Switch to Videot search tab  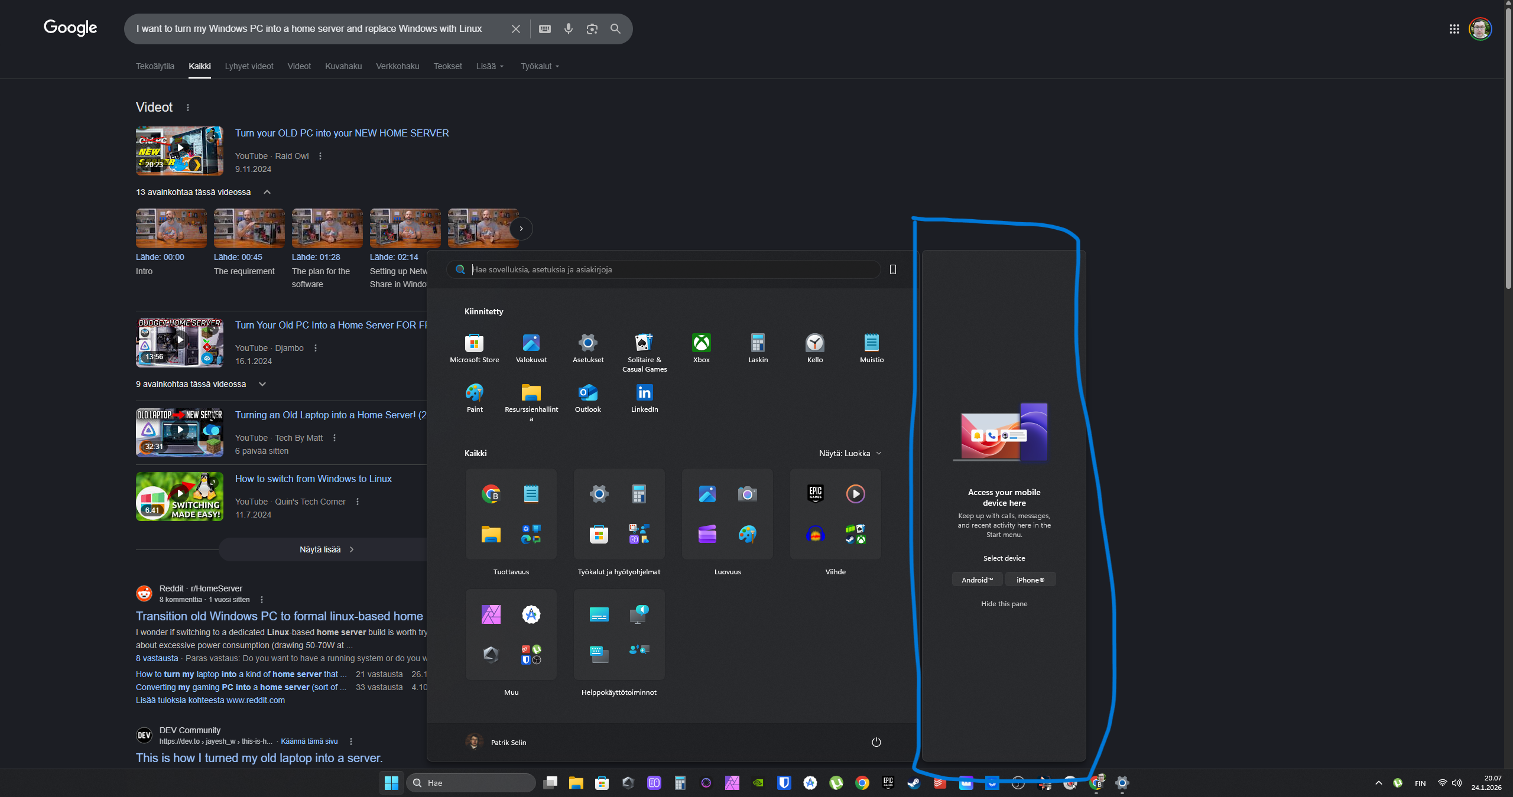pos(299,66)
